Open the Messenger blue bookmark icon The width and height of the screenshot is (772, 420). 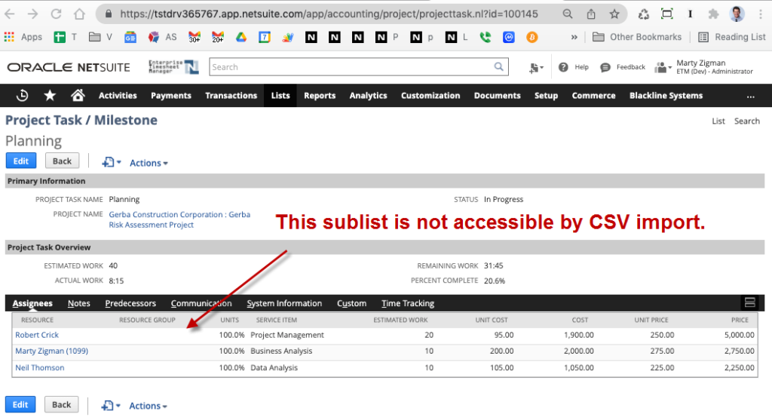(x=509, y=37)
